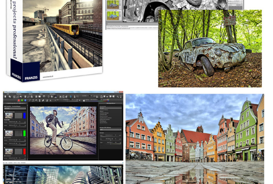Image resolution: width=273 pixels, height=184 pixels.
Task: Click the save icon in the toolbar
Action: tap(25, 97)
